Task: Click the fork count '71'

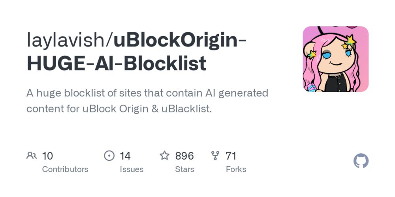Action: (x=231, y=156)
